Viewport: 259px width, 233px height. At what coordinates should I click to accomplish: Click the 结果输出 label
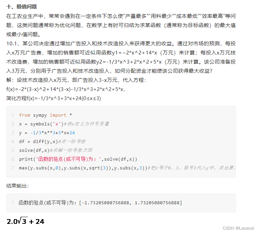[x=18, y=186]
